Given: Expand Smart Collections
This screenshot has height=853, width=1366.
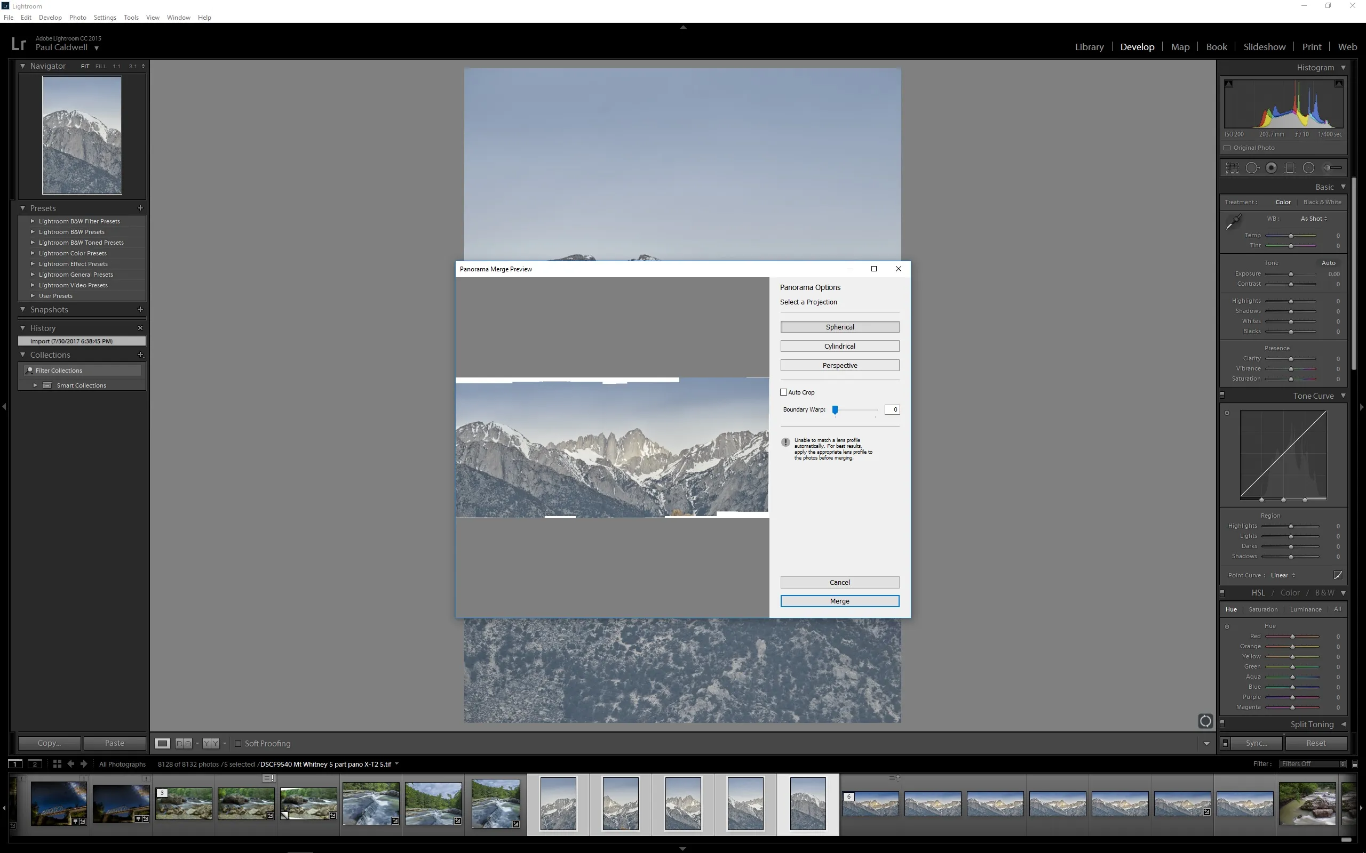Looking at the screenshot, I should [35, 385].
